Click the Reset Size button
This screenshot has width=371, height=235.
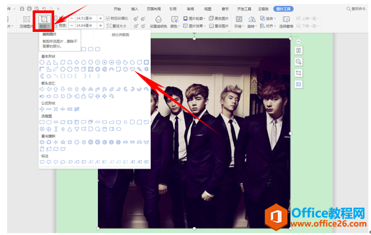[x=116, y=26]
